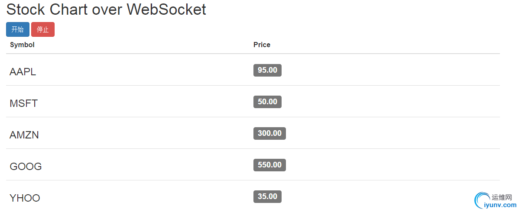Select the MSFT symbol row
Viewport: 519px width, 212px height.
click(x=253, y=102)
